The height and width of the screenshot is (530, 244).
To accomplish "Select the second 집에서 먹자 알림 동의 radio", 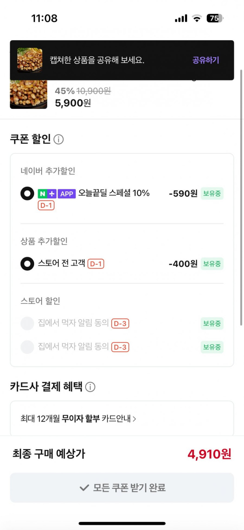I will tap(27, 347).
